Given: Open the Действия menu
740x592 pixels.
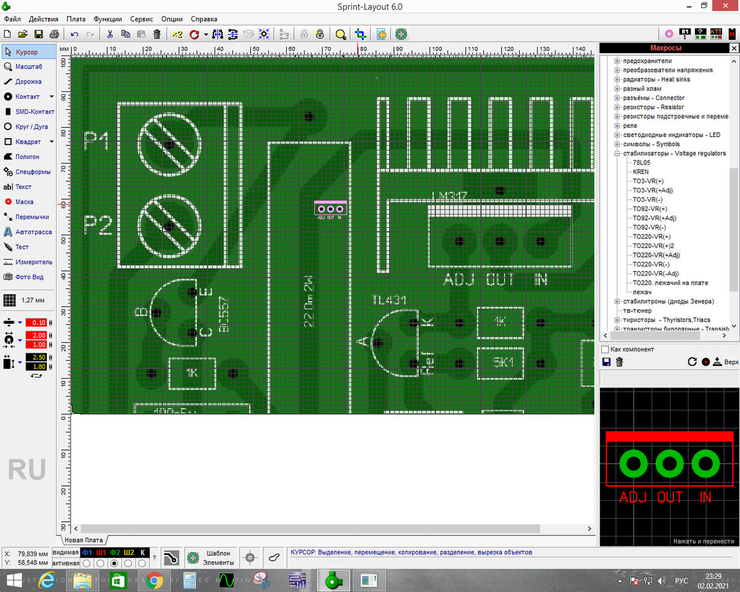Looking at the screenshot, I should tap(43, 19).
